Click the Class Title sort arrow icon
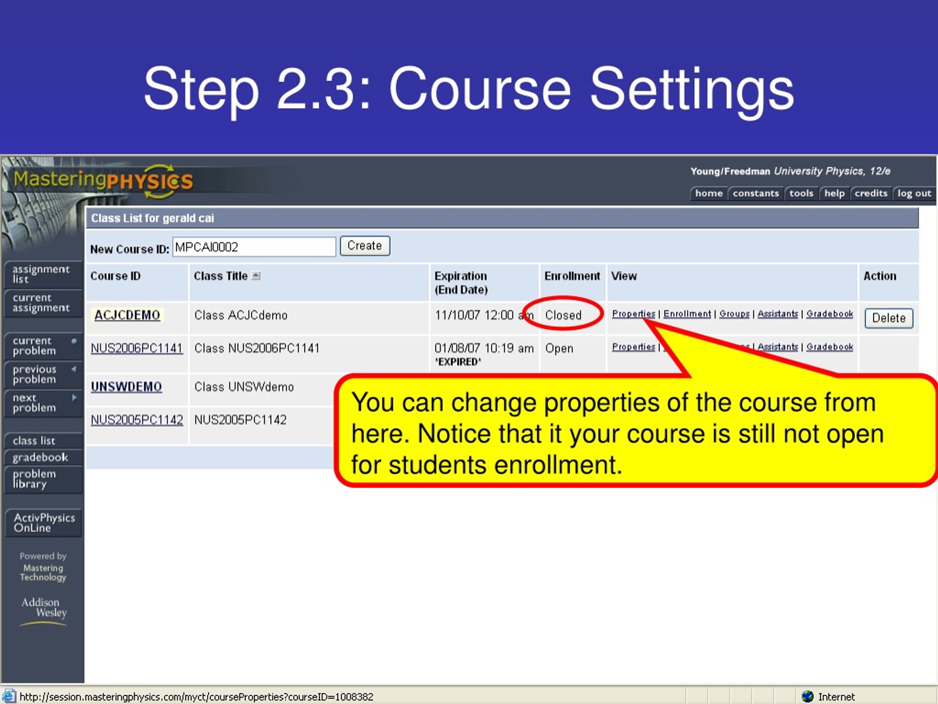 (256, 276)
